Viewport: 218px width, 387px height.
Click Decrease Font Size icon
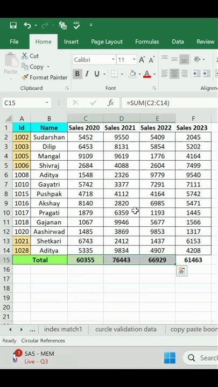point(151,60)
